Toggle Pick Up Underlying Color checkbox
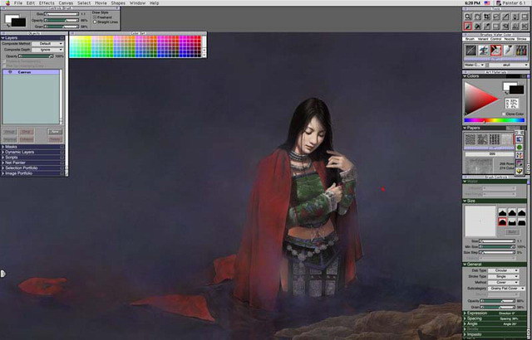The image size is (532, 340). point(4,66)
